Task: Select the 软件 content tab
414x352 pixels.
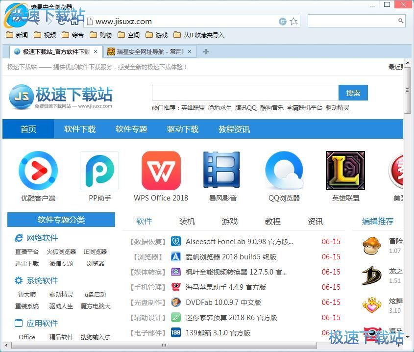Action: [x=144, y=221]
